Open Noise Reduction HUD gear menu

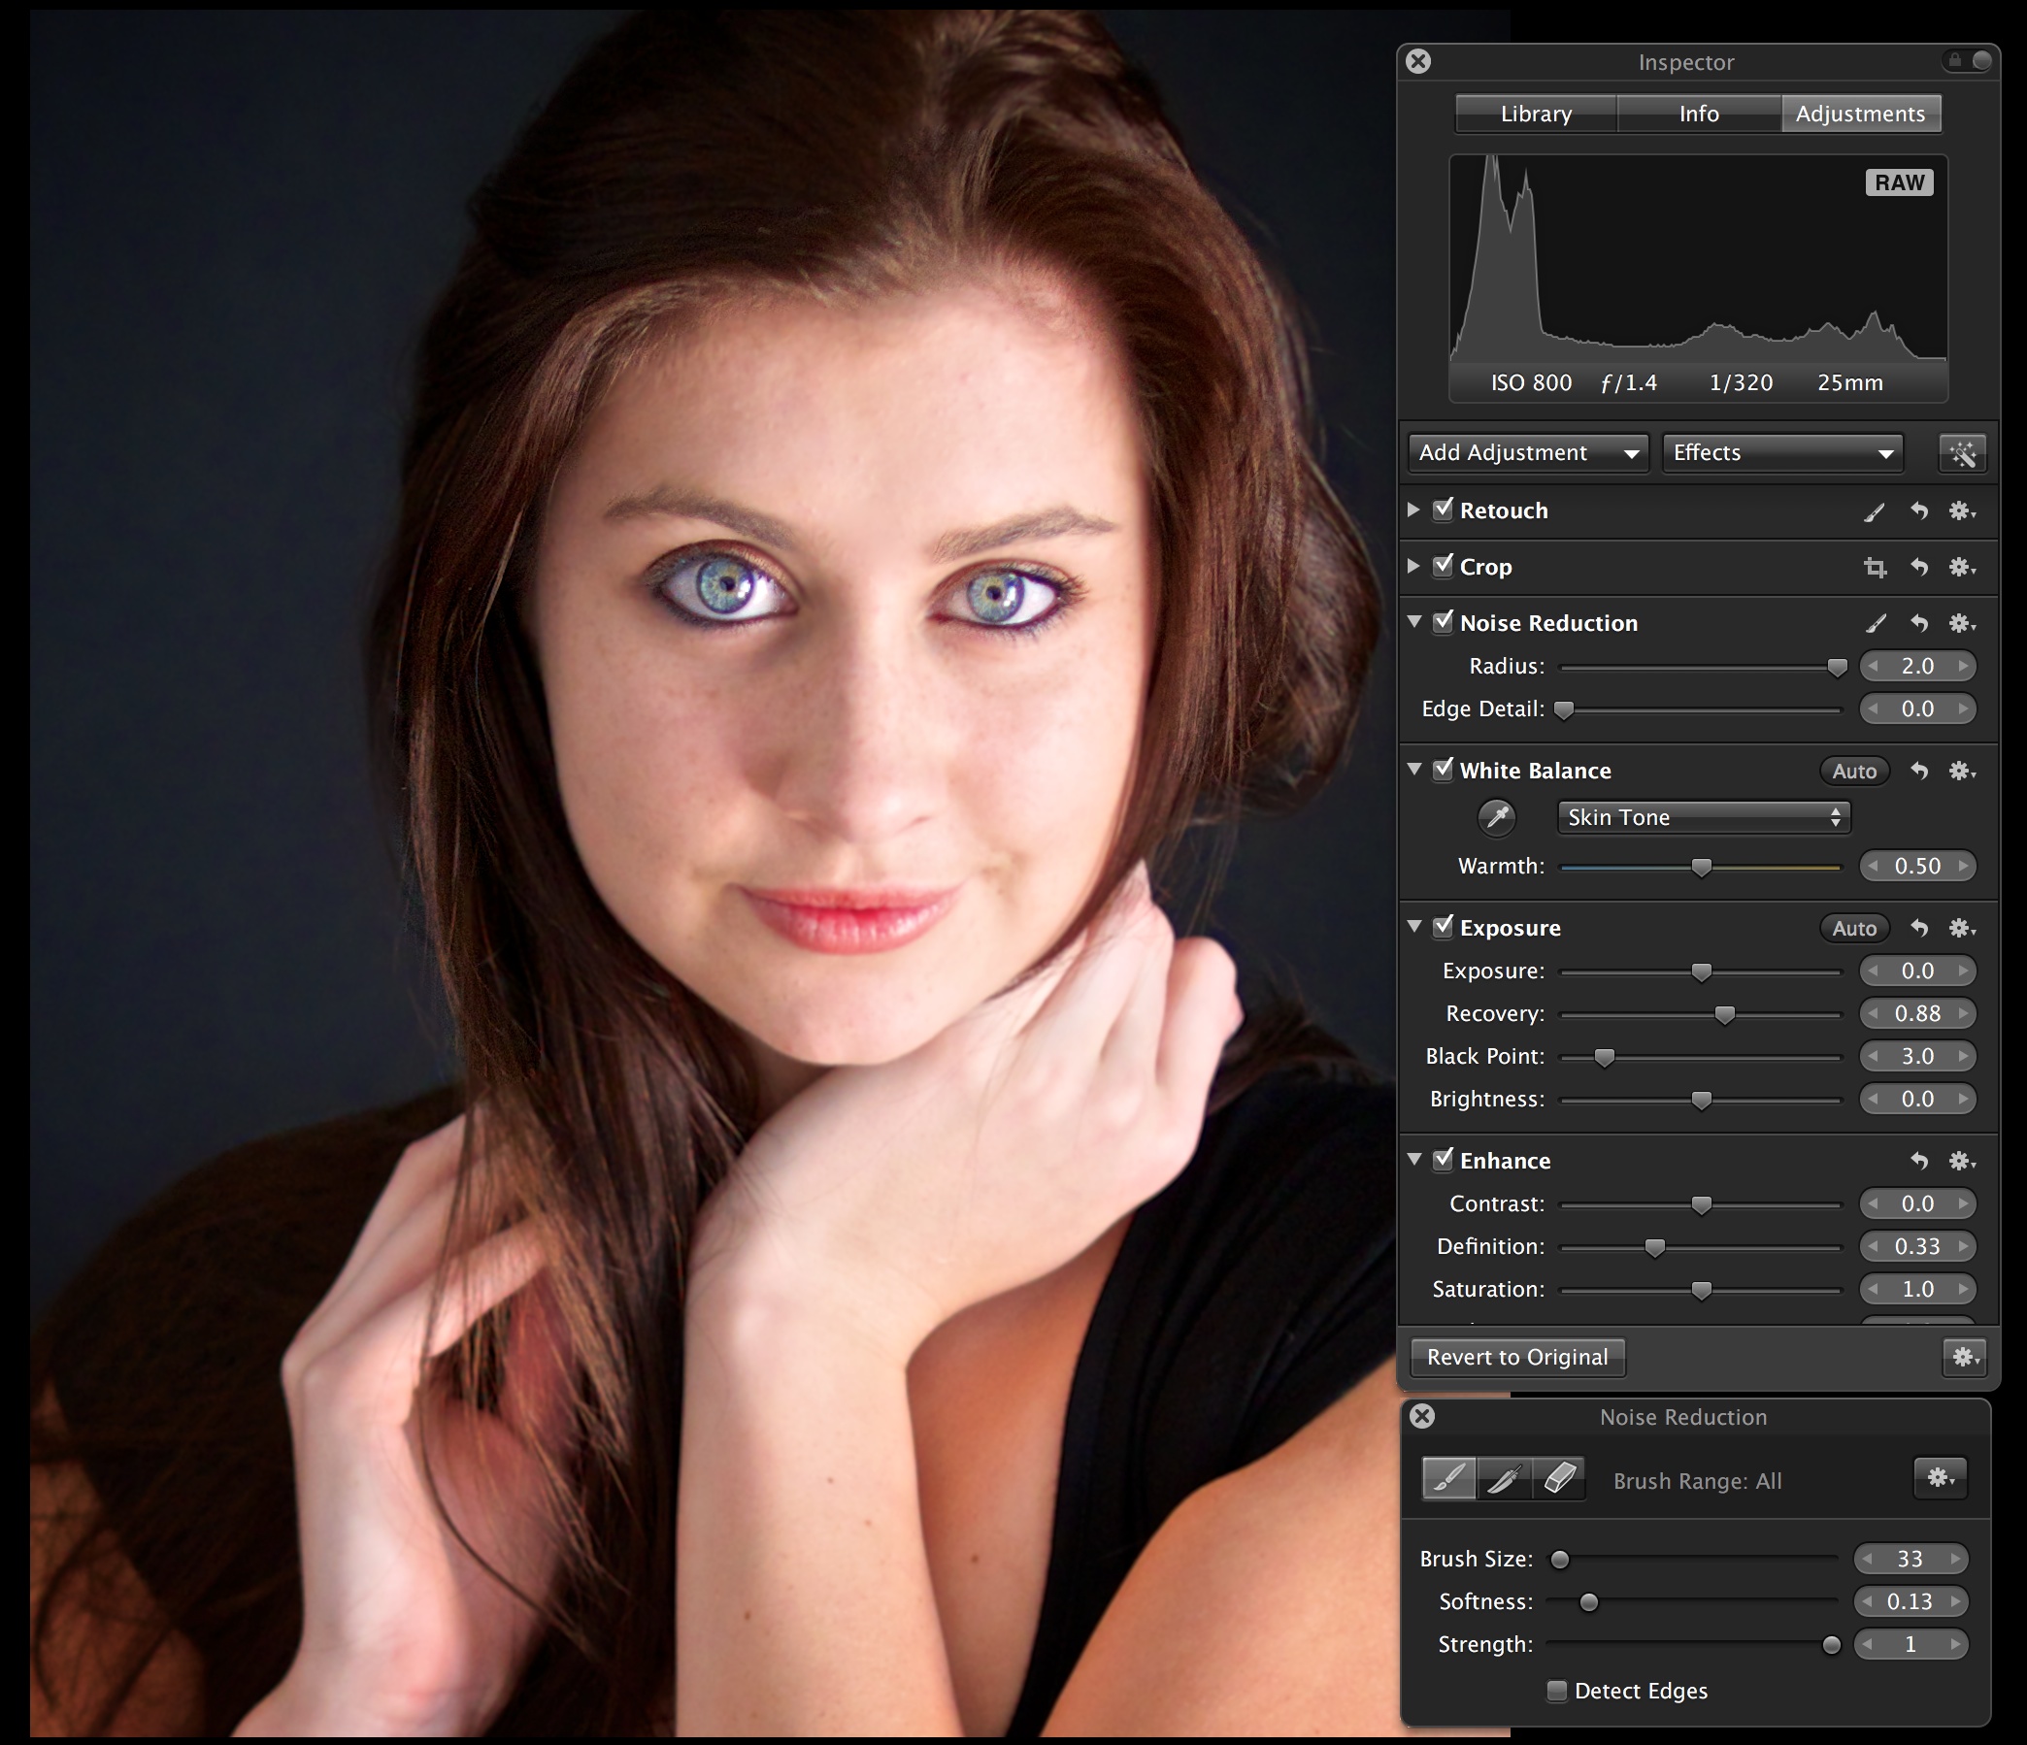pos(1941,1478)
